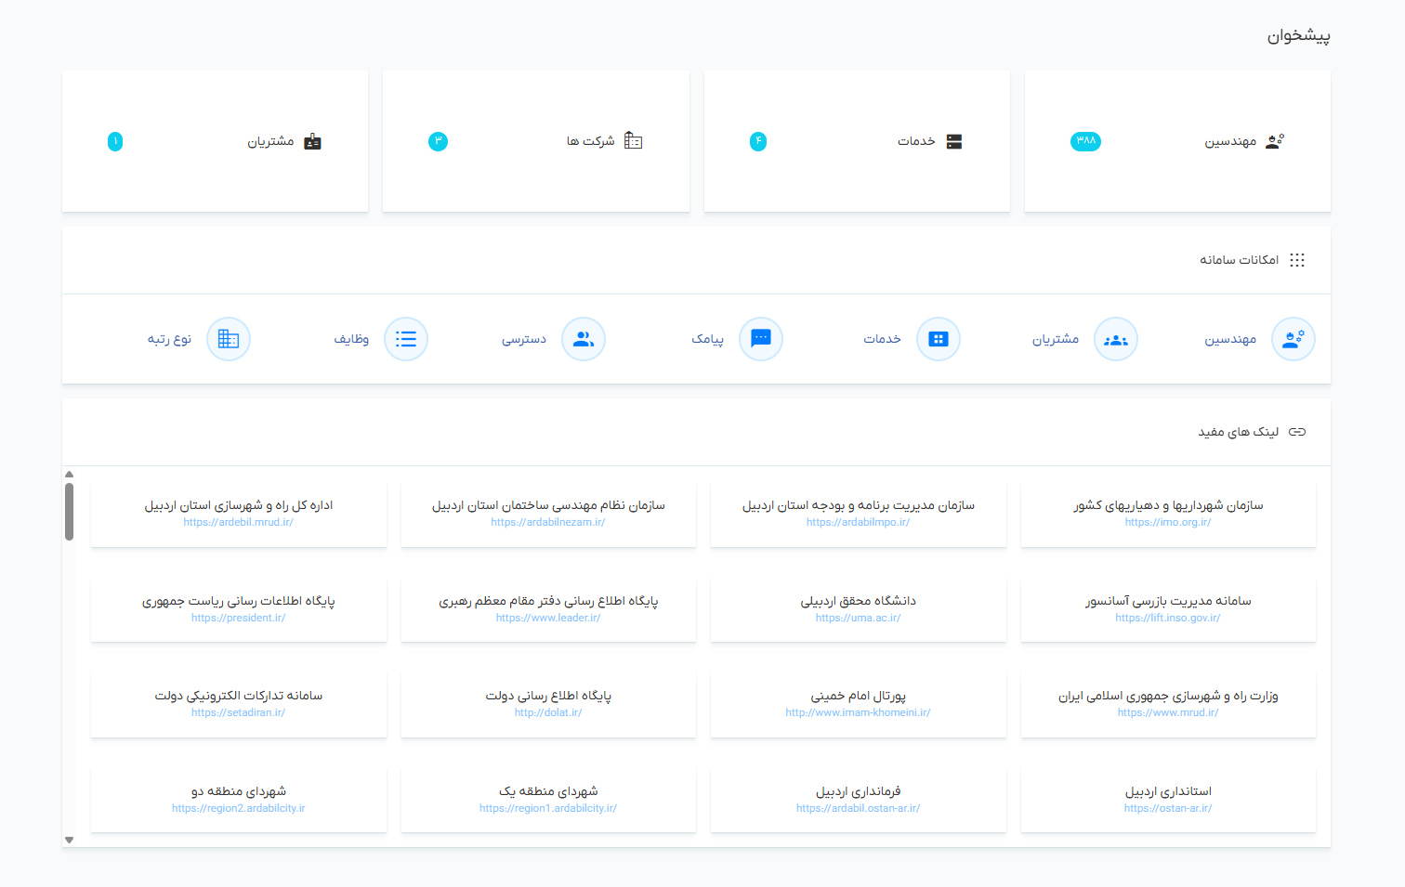This screenshot has width=1405, height=887.
Task: Open https://president.ir/ link
Action: tap(239, 618)
